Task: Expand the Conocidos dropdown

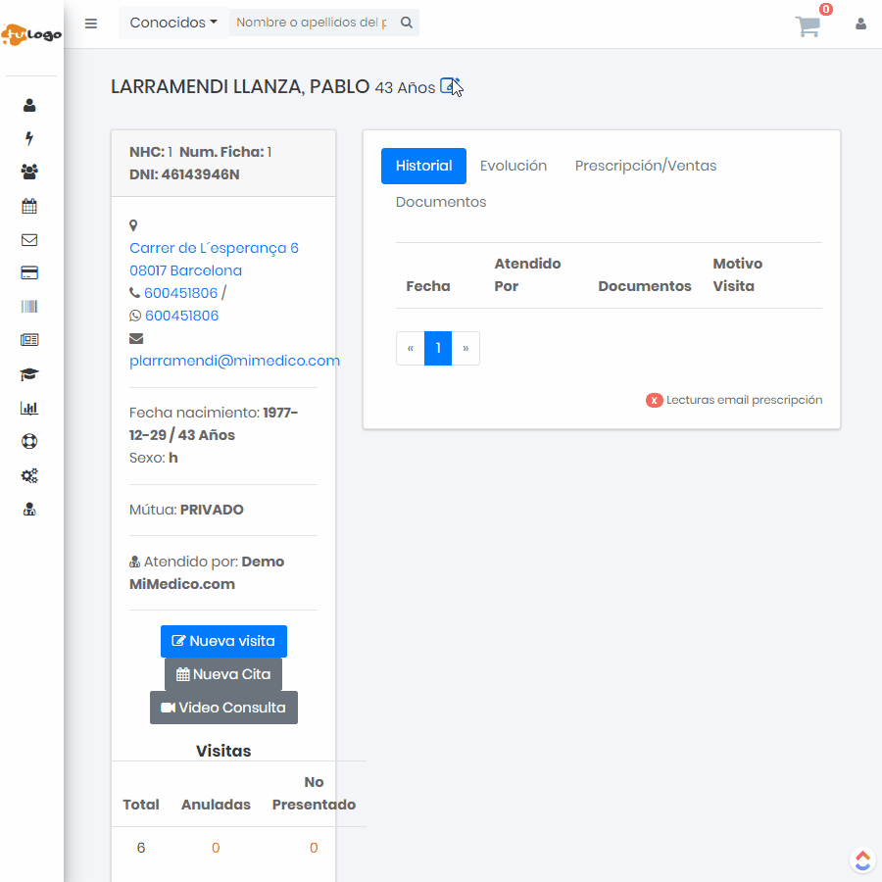Action: coord(173,23)
